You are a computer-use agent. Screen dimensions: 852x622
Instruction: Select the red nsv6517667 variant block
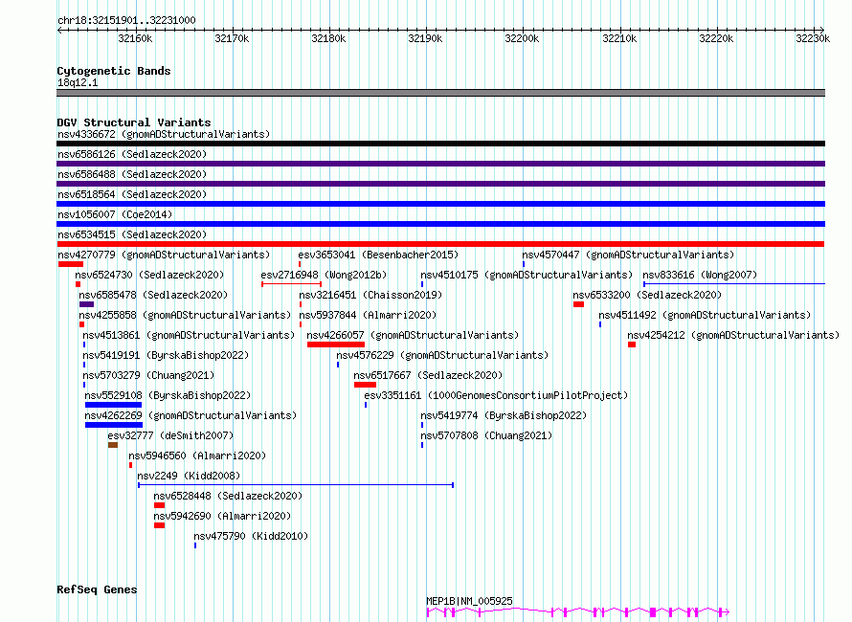pyautogui.click(x=365, y=385)
